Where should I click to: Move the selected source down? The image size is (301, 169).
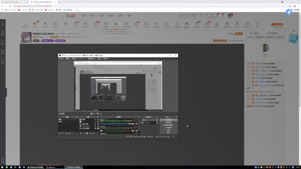94,133
